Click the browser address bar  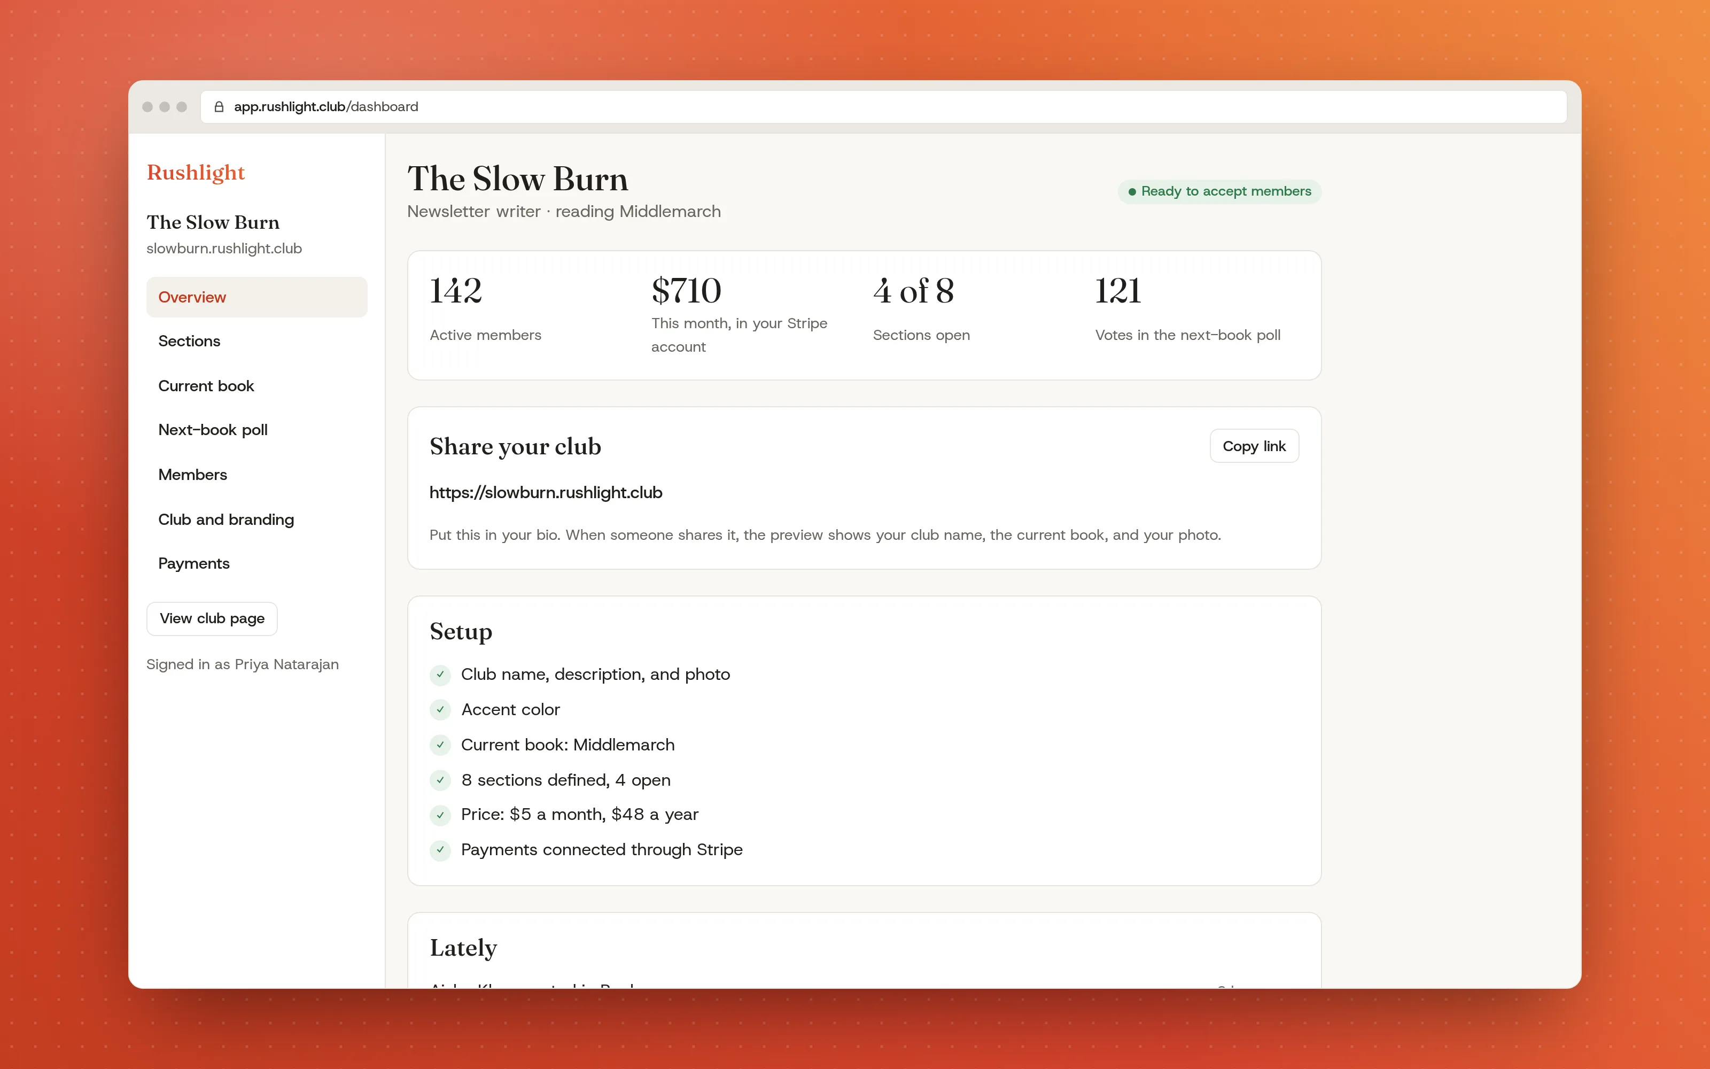click(x=883, y=107)
